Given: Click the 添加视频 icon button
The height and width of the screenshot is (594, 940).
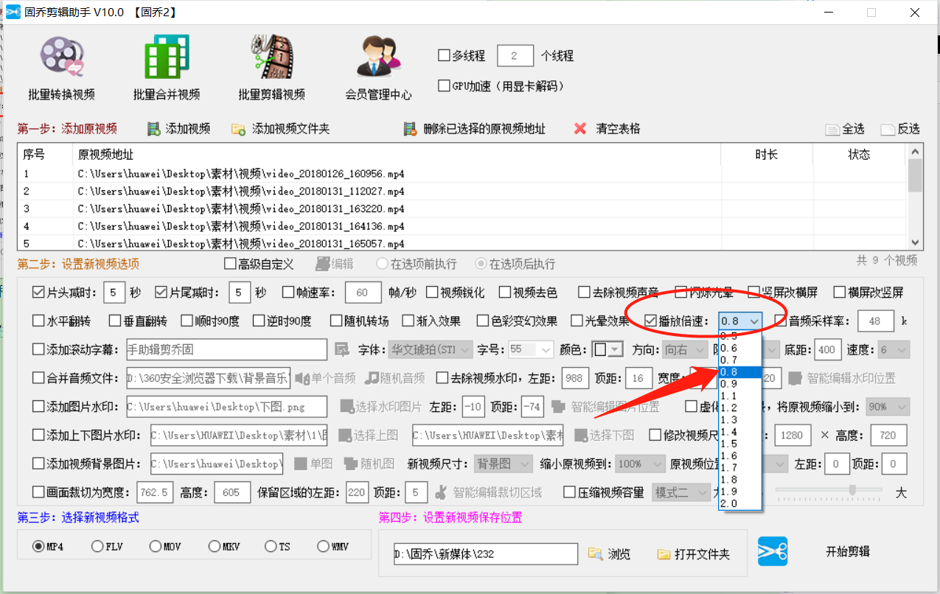Looking at the screenshot, I should click(154, 129).
